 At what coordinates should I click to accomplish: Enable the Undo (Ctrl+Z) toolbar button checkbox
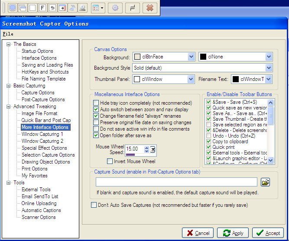209,136
